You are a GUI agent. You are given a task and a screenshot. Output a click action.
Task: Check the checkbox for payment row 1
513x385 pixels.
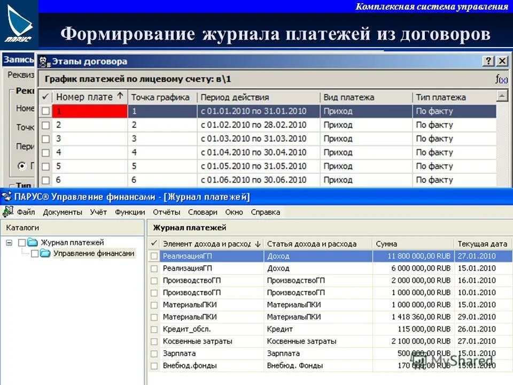(x=46, y=111)
